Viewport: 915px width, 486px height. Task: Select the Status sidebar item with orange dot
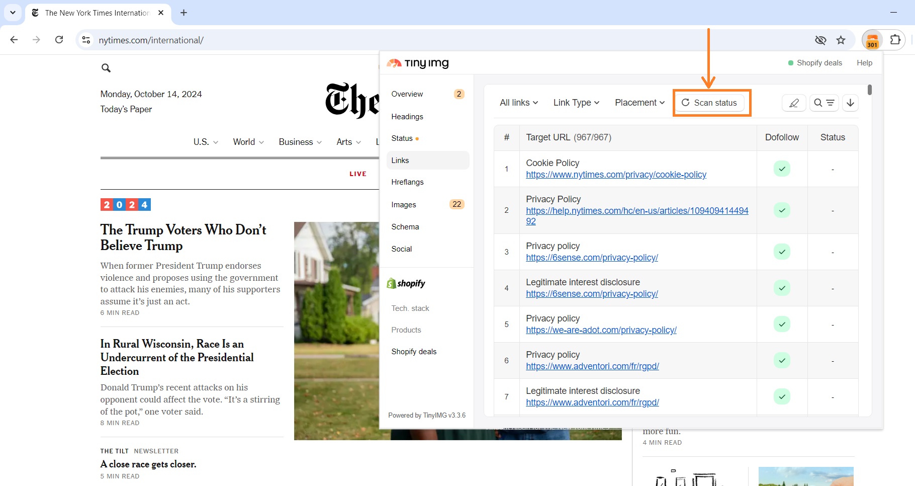click(x=403, y=138)
